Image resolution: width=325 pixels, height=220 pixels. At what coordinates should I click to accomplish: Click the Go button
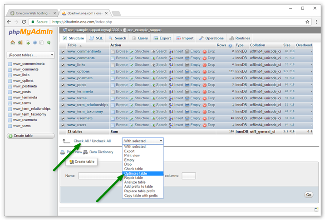pyautogui.click(x=309, y=195)
